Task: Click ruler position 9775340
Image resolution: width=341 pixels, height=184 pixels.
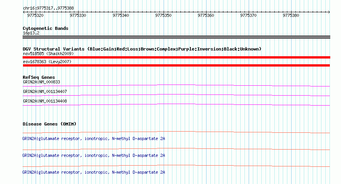Action: (121, 15)
